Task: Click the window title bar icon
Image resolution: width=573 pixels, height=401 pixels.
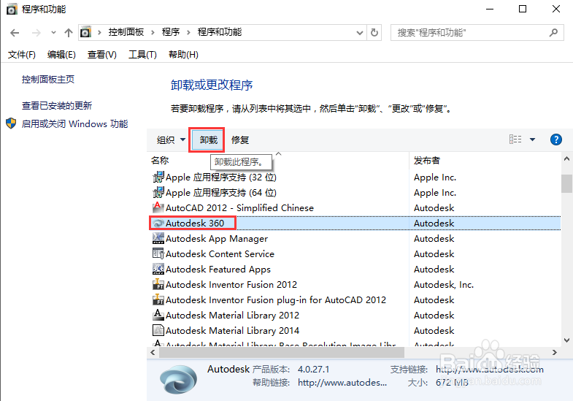Action: coord(12,9)
